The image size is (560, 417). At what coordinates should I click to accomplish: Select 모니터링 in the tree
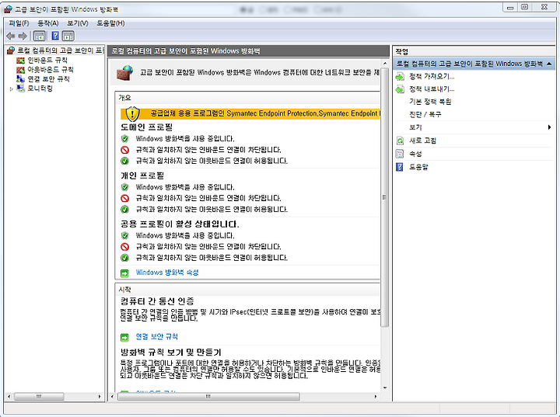[x=40, y=88]
